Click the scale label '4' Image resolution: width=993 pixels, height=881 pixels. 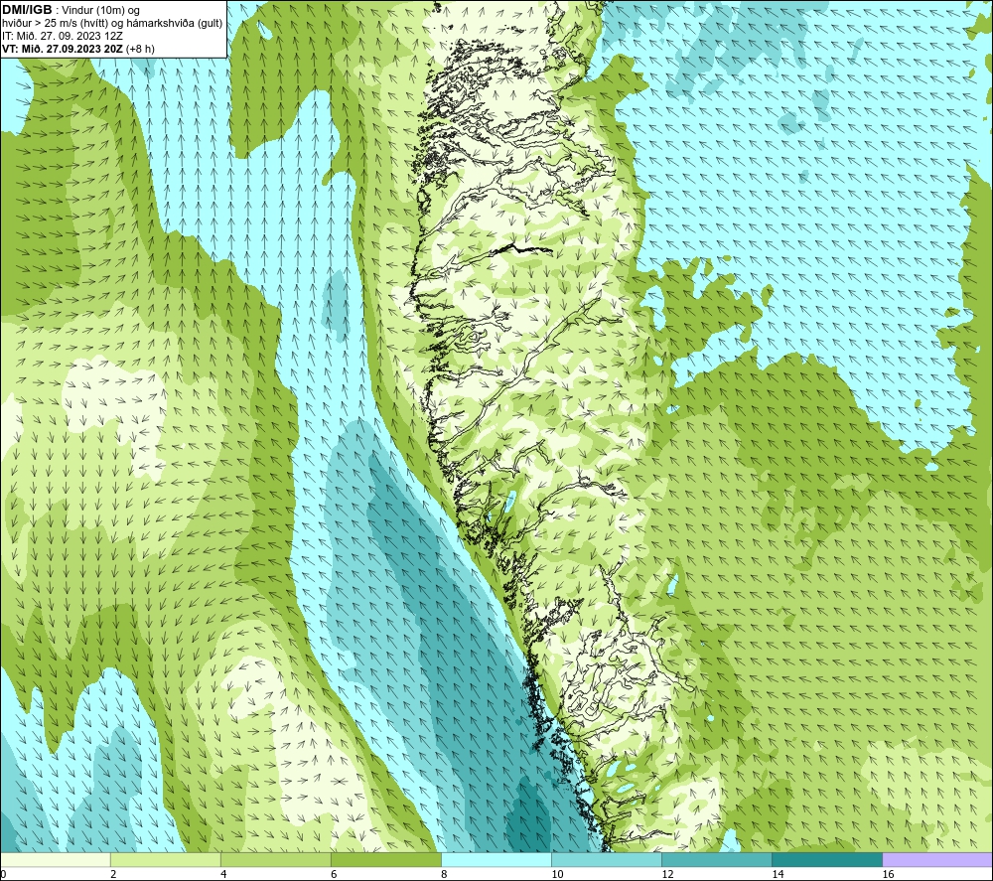pos(223,874)
